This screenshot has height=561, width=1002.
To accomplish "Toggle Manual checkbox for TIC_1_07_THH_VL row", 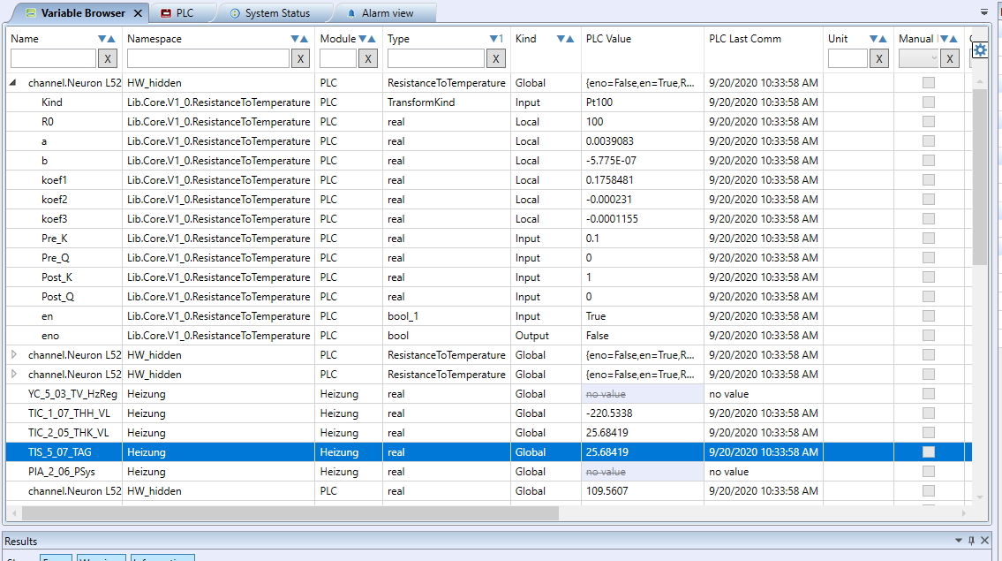I will (928, 413).
